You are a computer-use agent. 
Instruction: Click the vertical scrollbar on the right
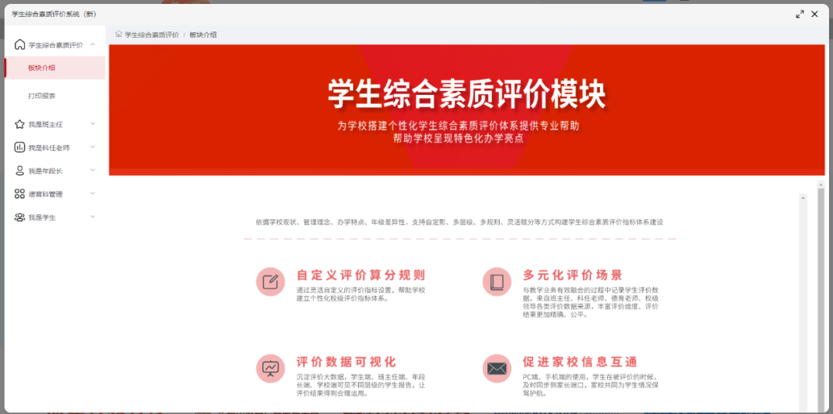click(x=800, y=293)
